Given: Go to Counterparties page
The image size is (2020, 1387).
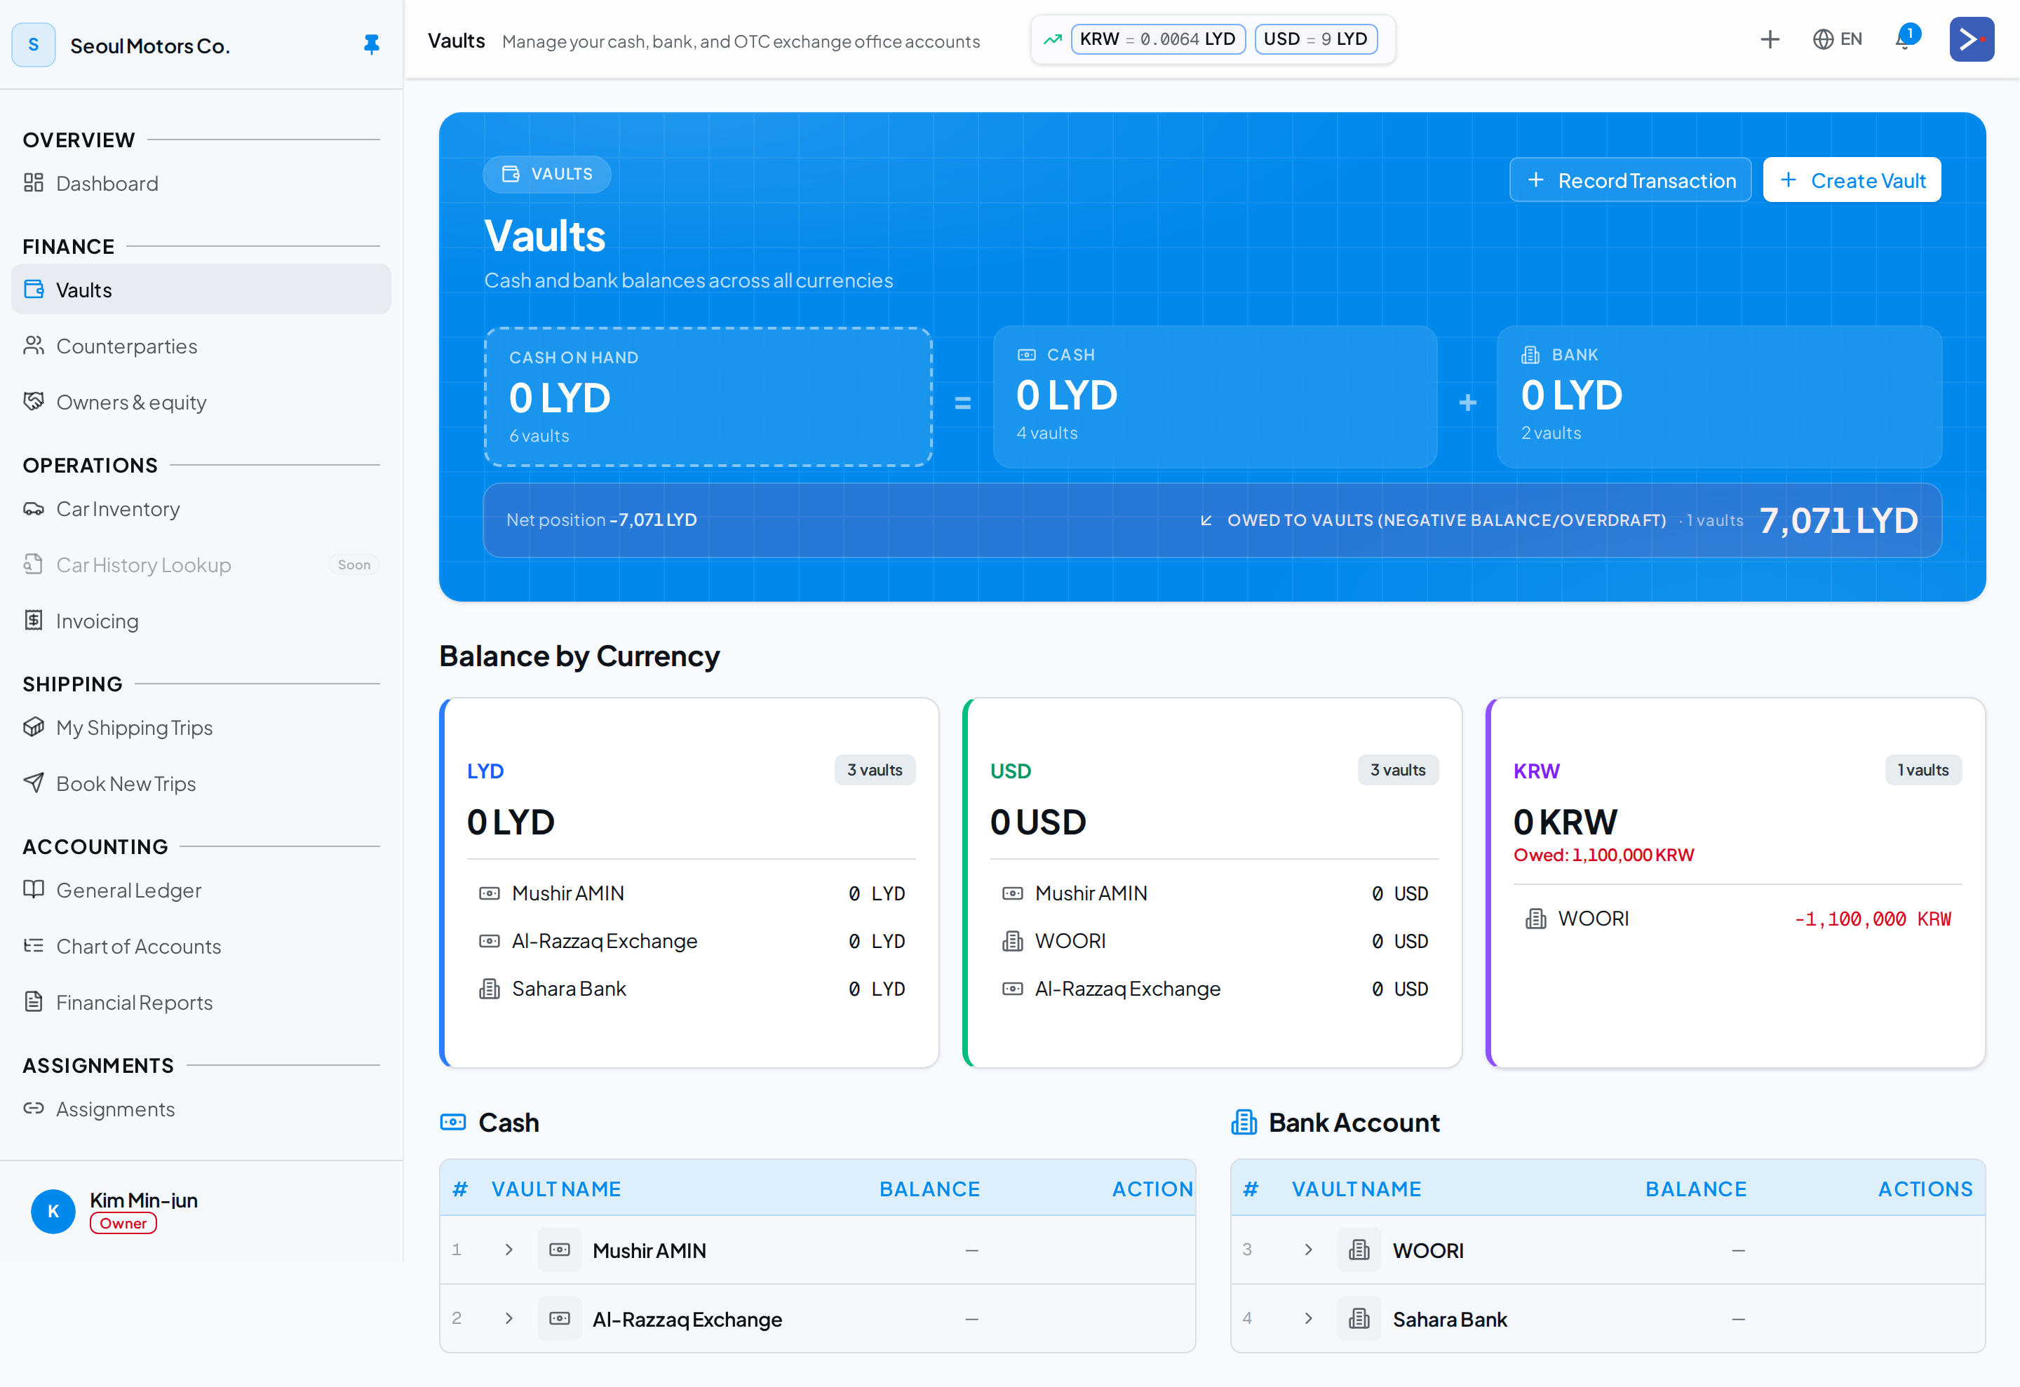Looking at the screenshot, I should pos(201,346).
